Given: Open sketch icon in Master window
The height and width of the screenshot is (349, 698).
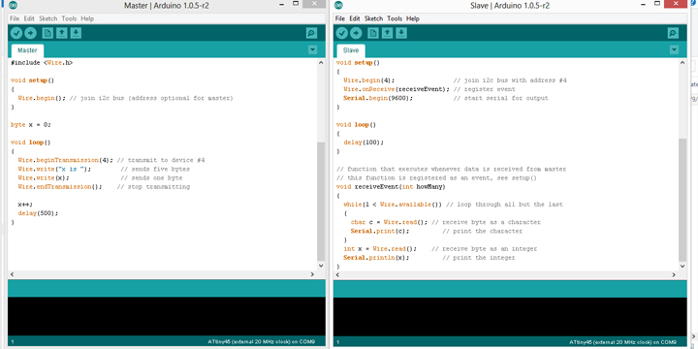Looking at the screenshot, I should (x=62, y=33).
